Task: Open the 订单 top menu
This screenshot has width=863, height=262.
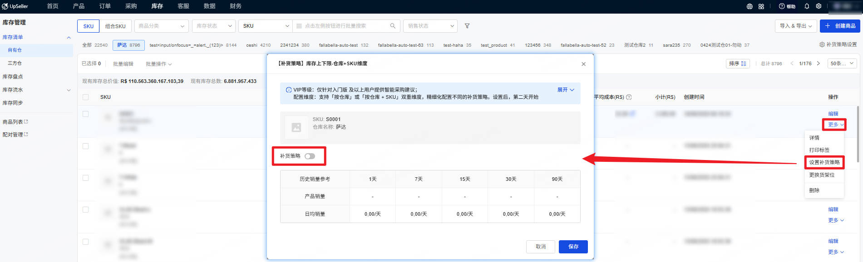Action: click(x=105, y=6)
